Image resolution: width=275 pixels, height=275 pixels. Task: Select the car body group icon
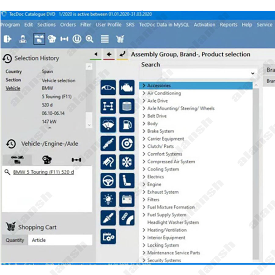[x=108, y=87]
